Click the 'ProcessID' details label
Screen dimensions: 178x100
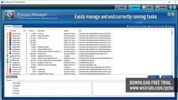coord(17,83)
